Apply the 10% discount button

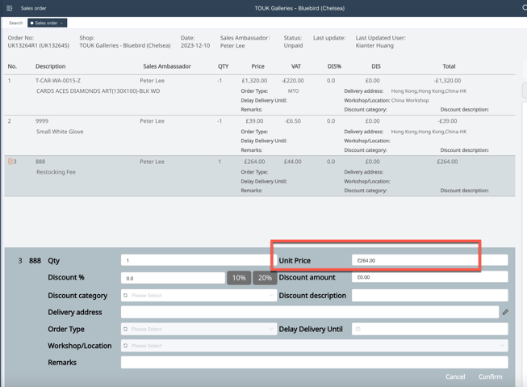(239, 278)
